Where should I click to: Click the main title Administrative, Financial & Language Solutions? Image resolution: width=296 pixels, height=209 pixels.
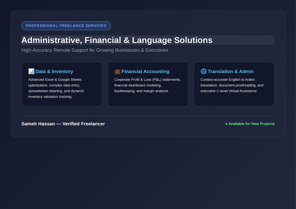(117, 40)
